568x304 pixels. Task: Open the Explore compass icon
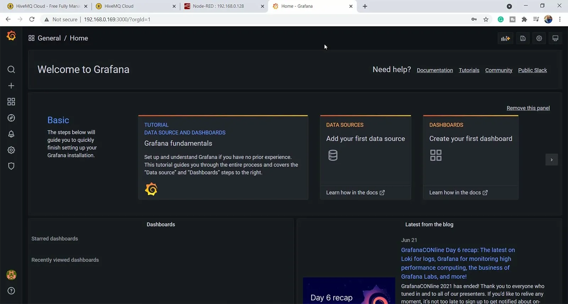tap(11, 118)
